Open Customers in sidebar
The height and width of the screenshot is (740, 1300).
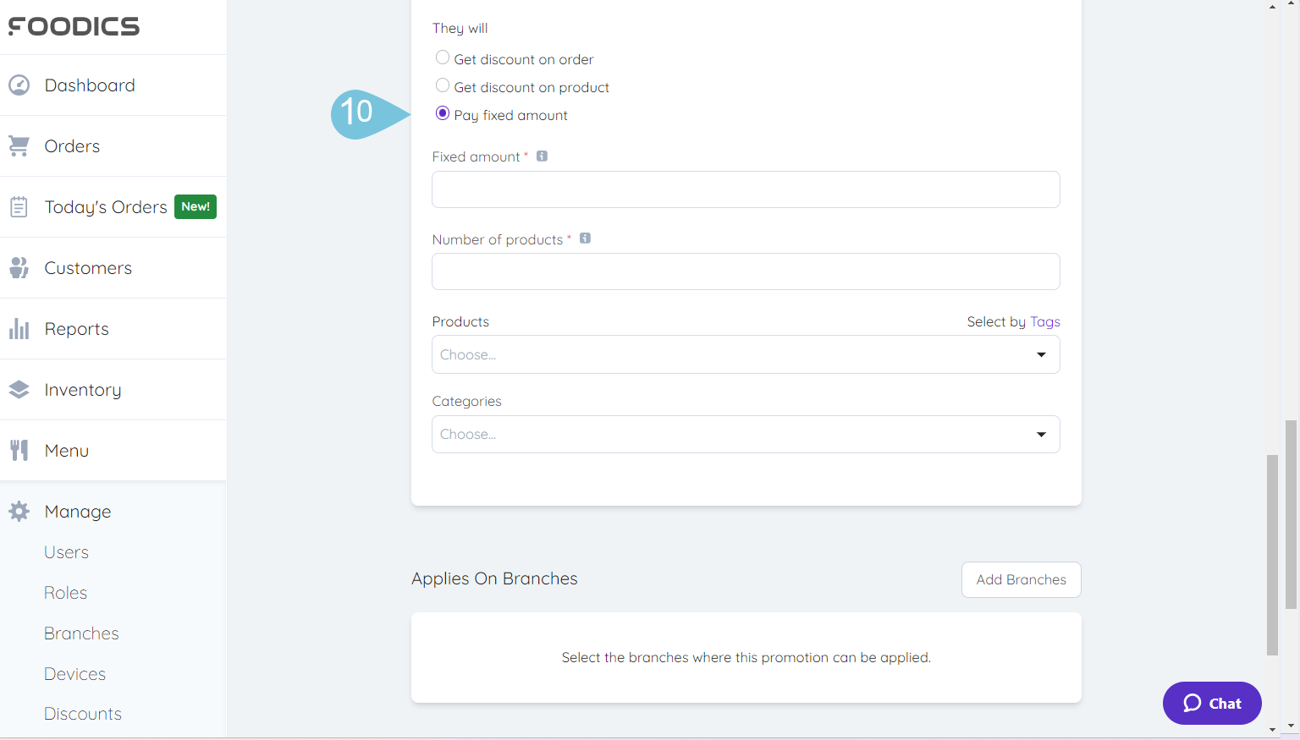tap(113, 268)
